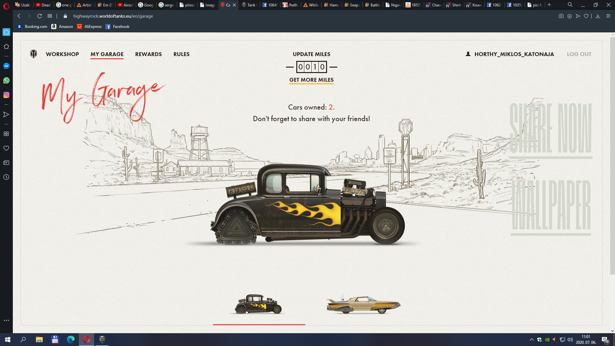
Task: Switch to Tank browser tab
Action: (249, 5)
